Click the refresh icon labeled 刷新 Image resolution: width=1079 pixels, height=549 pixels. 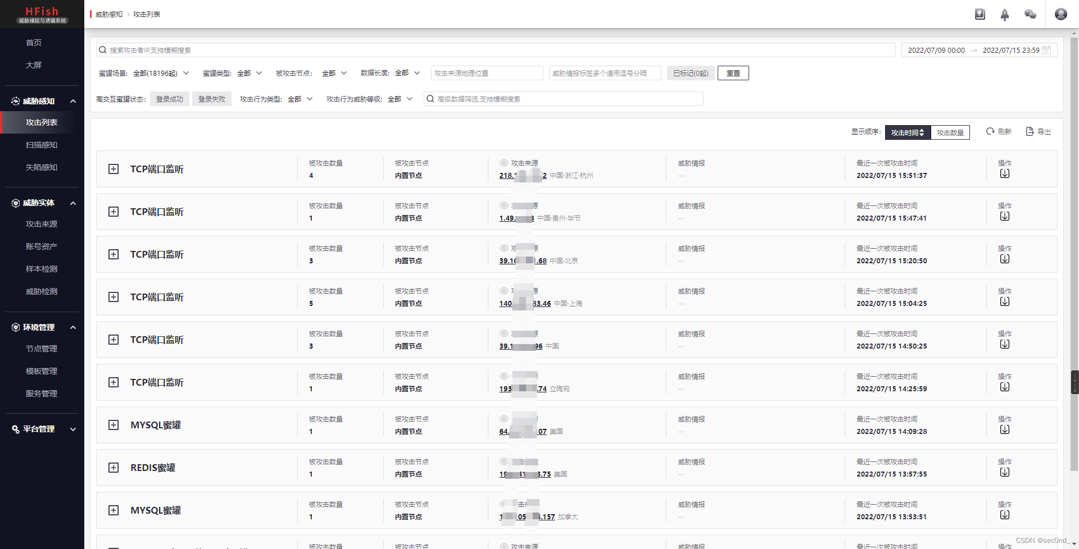(x=990, y=131)
